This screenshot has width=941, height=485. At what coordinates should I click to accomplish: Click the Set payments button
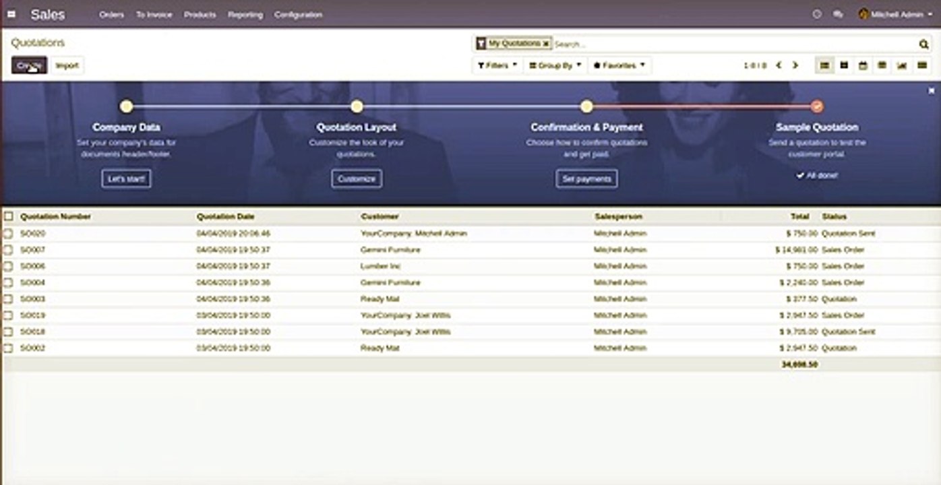coord(586,179)
